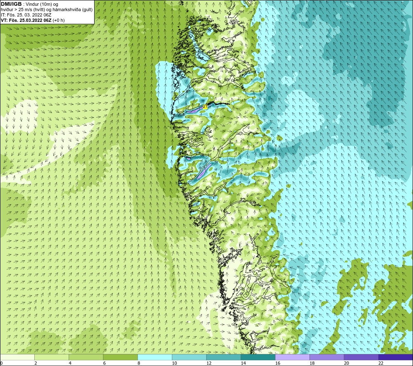Click the 'VT: Fös. 25.03.2022 06Z' line

[x=33, y=20]
